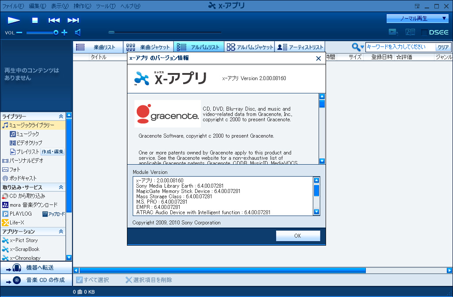This screenshot has height=297, width=453.
Task: Open the Life-X service
Action: pos(13,223)
